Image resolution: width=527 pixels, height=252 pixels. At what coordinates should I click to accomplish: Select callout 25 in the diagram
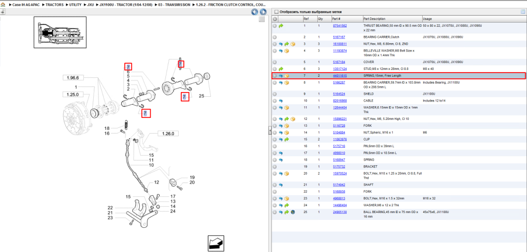[x=201, y=96]
